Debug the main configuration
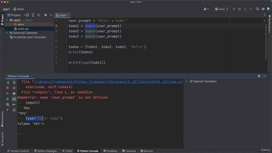The width and height of the screenshot is (272, 153). click(240, 9)
